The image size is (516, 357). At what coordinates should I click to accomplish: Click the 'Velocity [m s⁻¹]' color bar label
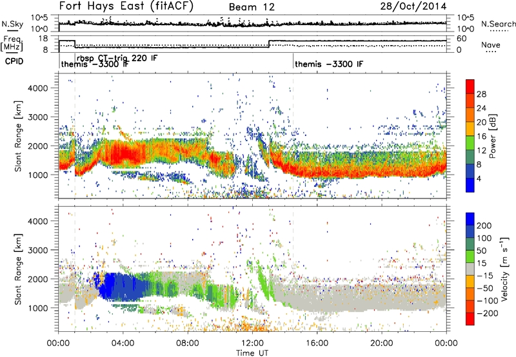pyautogui.click(x=504, y=269)
